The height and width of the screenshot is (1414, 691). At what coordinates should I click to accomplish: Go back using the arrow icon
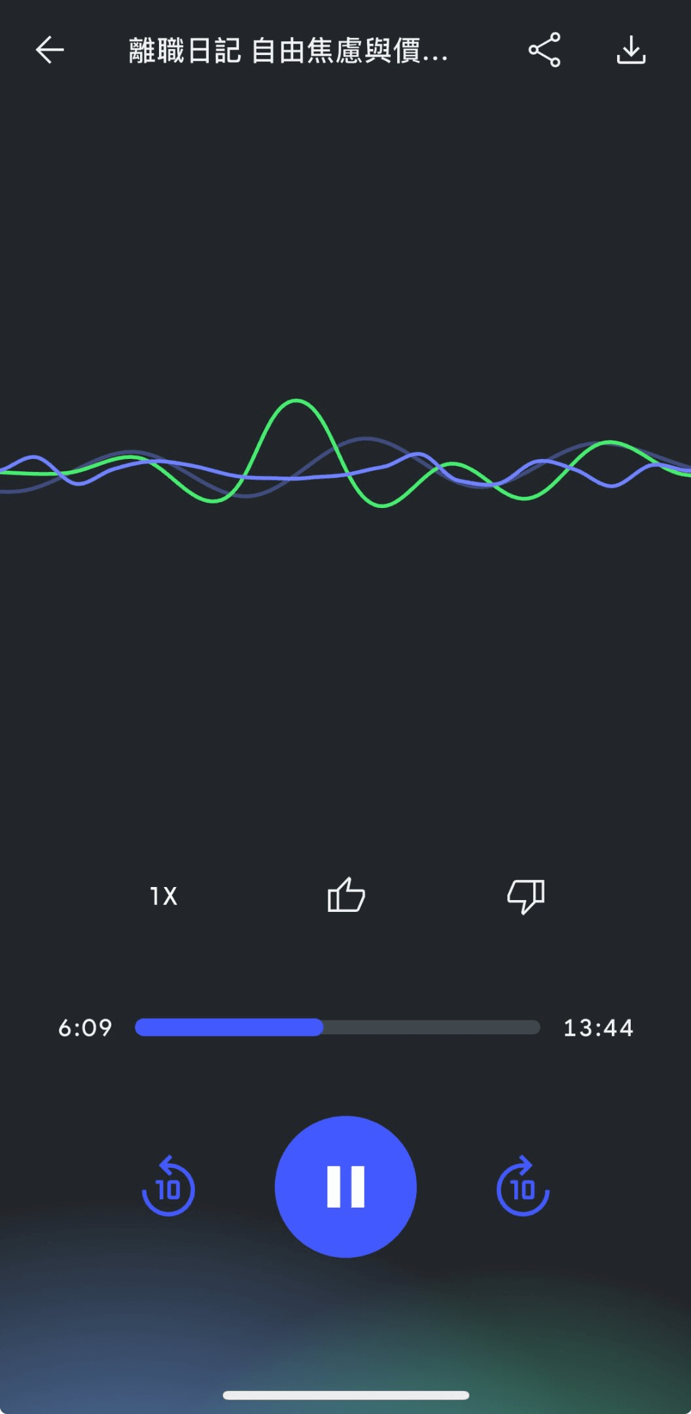(50, 50)
